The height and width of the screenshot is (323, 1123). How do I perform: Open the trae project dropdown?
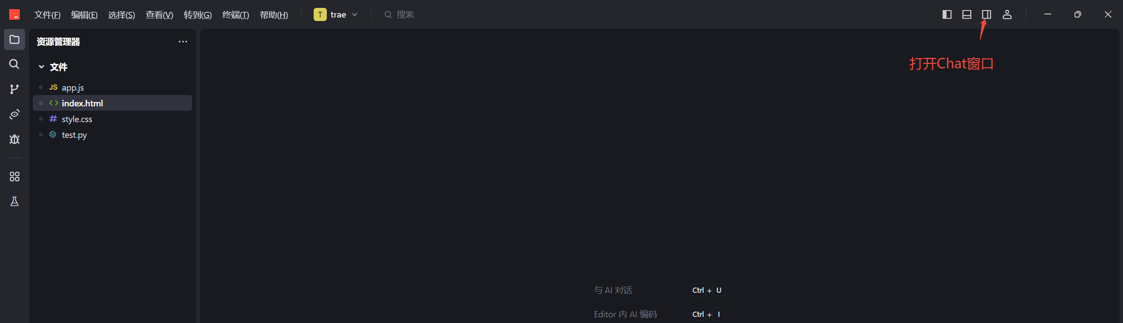(336, 14)
